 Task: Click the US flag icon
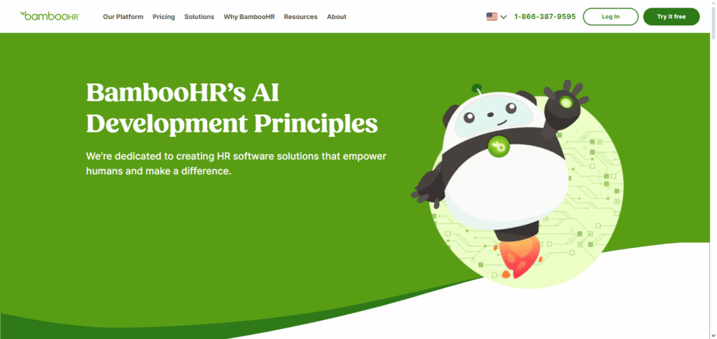[x=492, y=17]
